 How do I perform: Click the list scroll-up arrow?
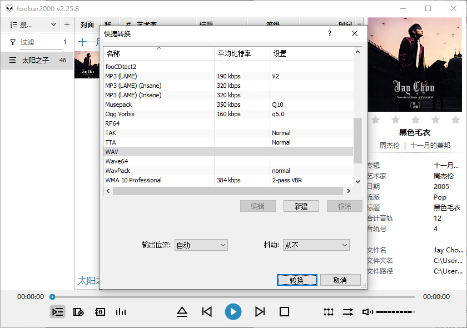pyautogui.click(x=357, y=52)
